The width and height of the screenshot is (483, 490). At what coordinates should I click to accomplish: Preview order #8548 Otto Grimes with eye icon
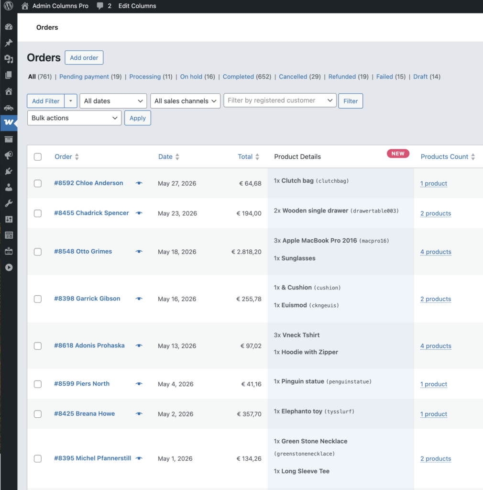pos(139,251)
